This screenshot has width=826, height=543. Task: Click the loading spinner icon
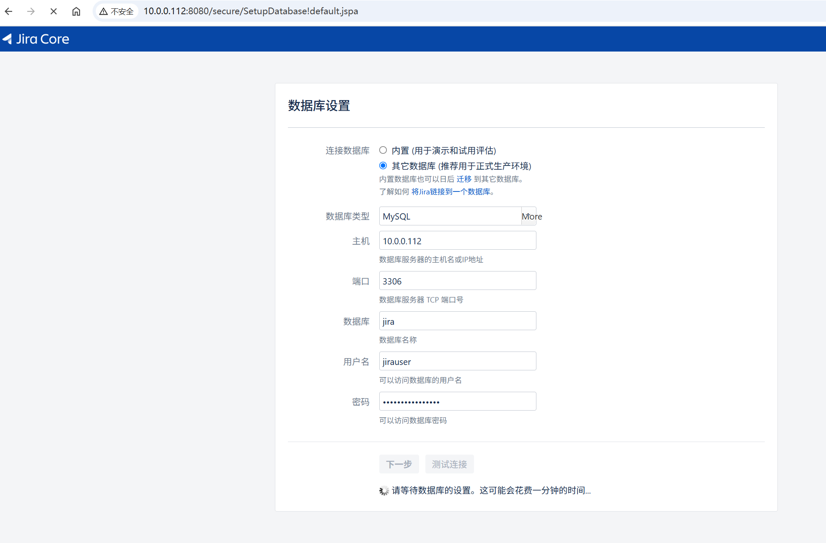[384, 491]
